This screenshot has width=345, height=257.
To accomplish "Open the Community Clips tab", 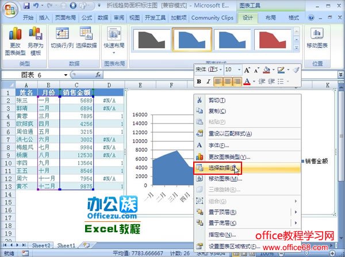I will tap(212, 18).
